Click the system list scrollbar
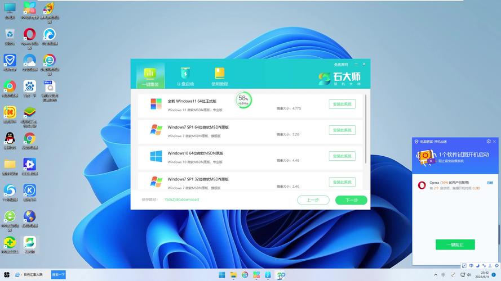 pyautogui.click(x=366, y=129)
